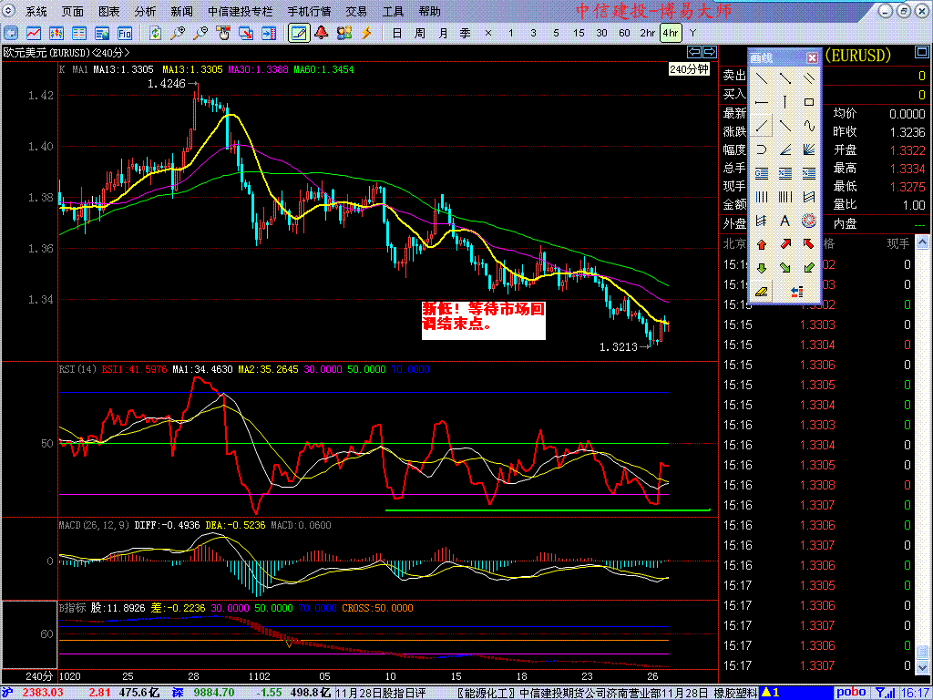Choose the green down arrow marker
The width and height of the screenshot is (933, 700).
[762, 268]
